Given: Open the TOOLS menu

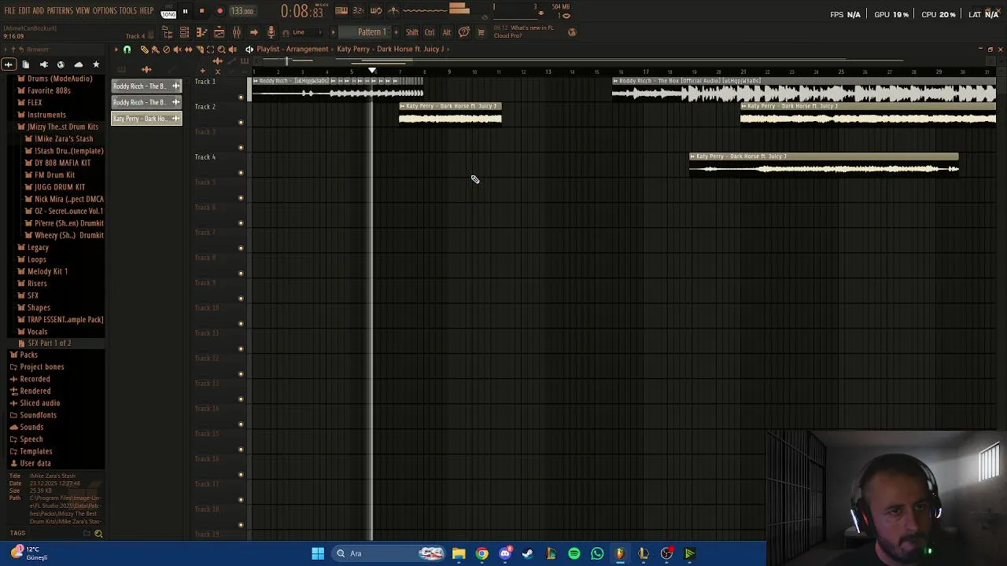Looking at the screenshot, I should tap(128, 11).
